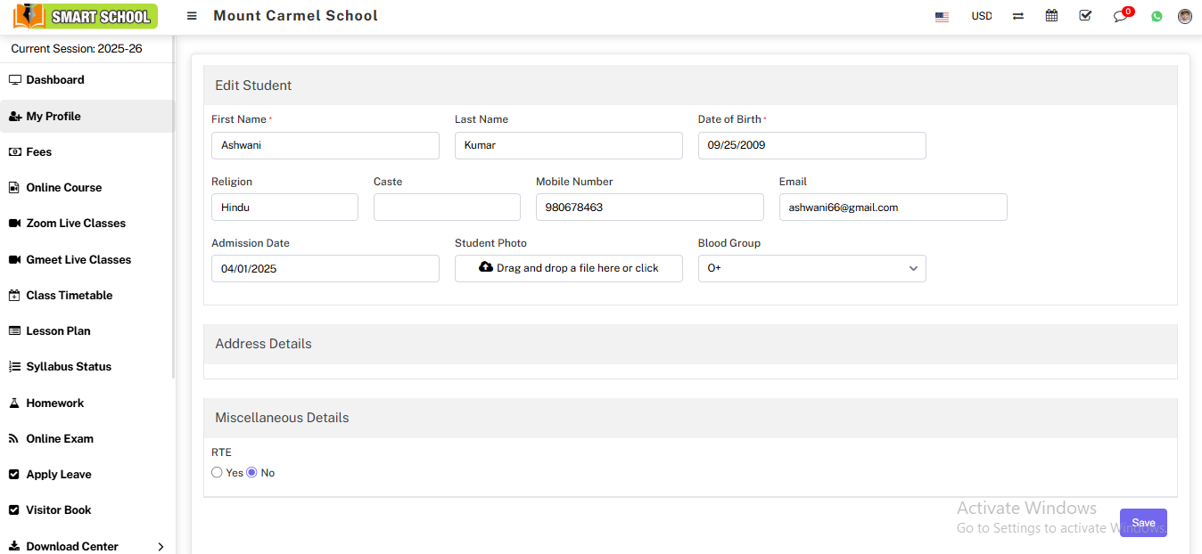
Task: Toggle the sidebar with the hamburger icon
Action: [193, 15]
